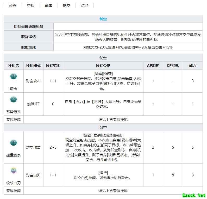Viewport: 207px width, 199px height.
Task: Click the CP消耗 column header
Action: (173, 66)
